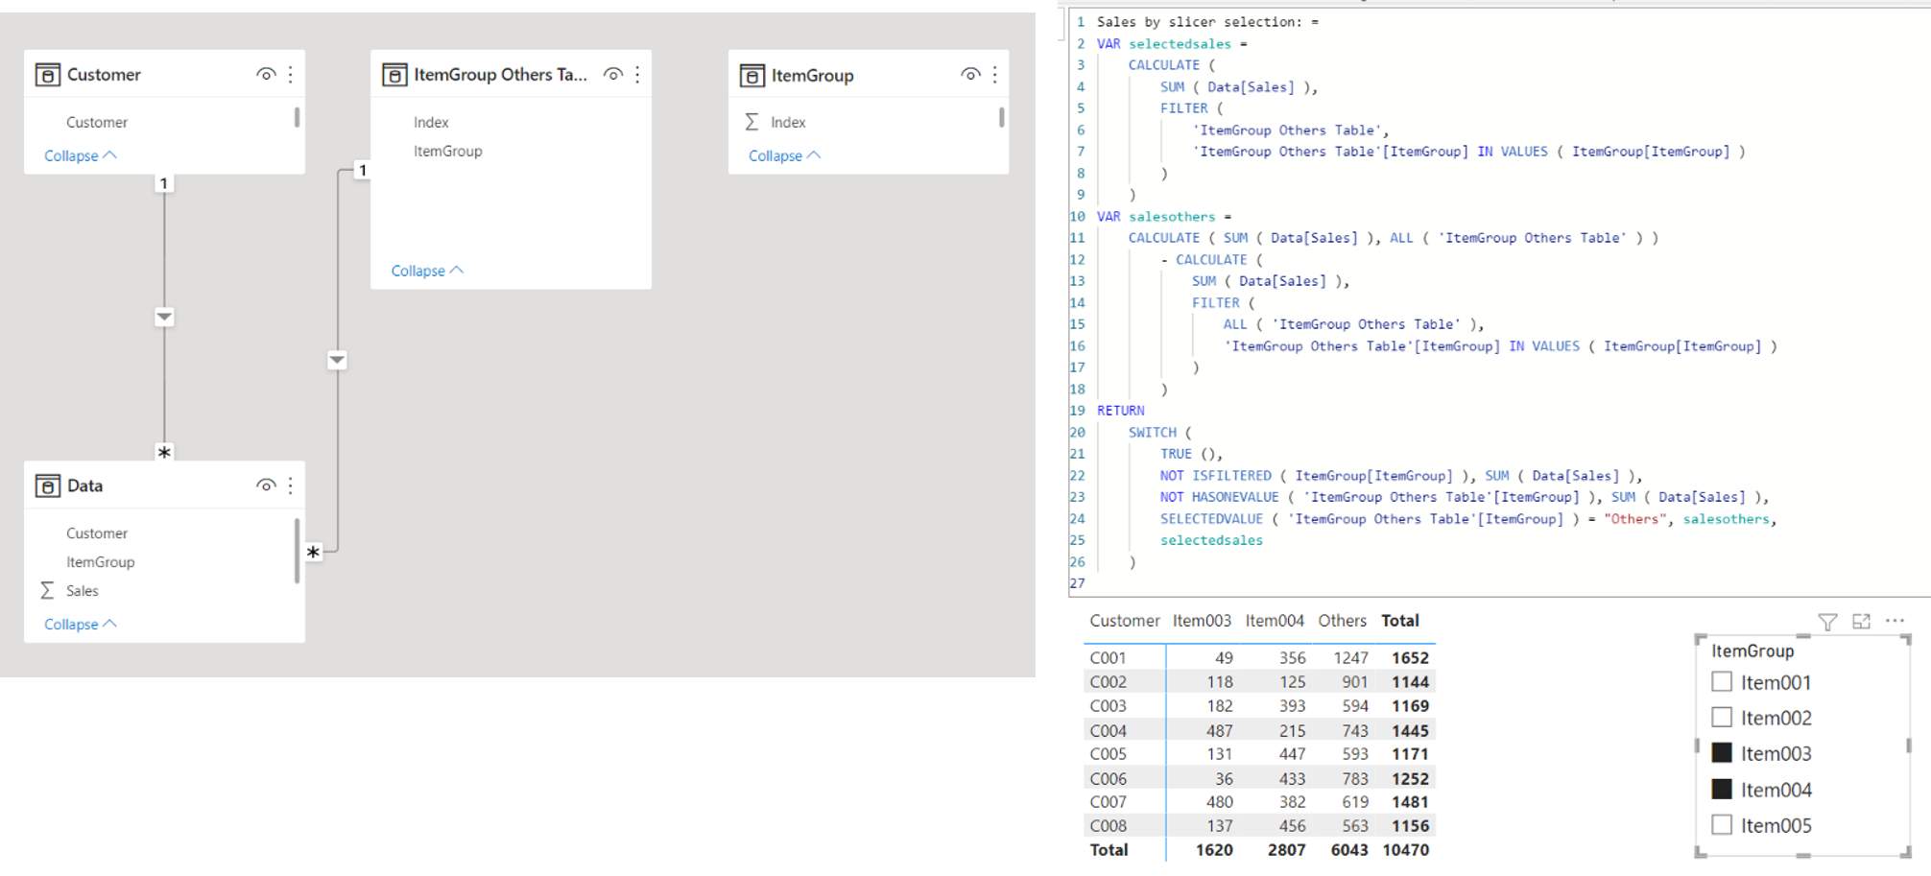Screen dimensions: 1931x876
Task: Toggle visibility eye on ItemGroup table
Action: (x=970, y=75)
